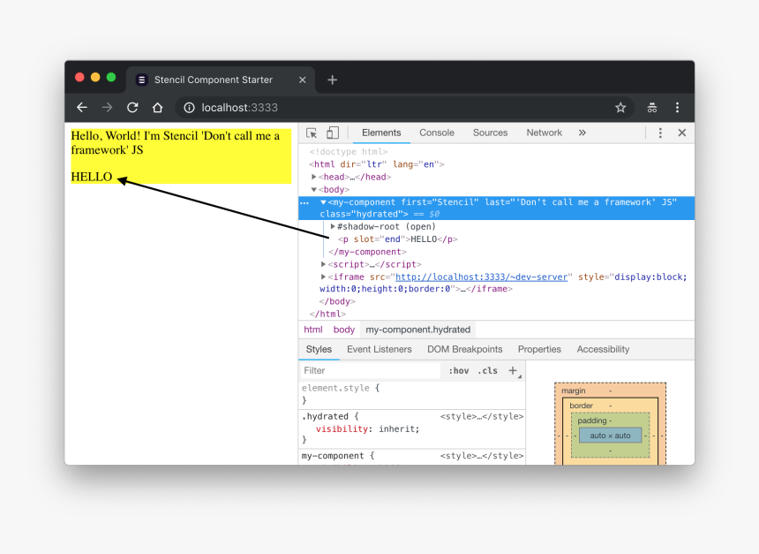This screenshot has width=759, height=554.
Task: Open the Sources tab
Action: tap(490, 133)
